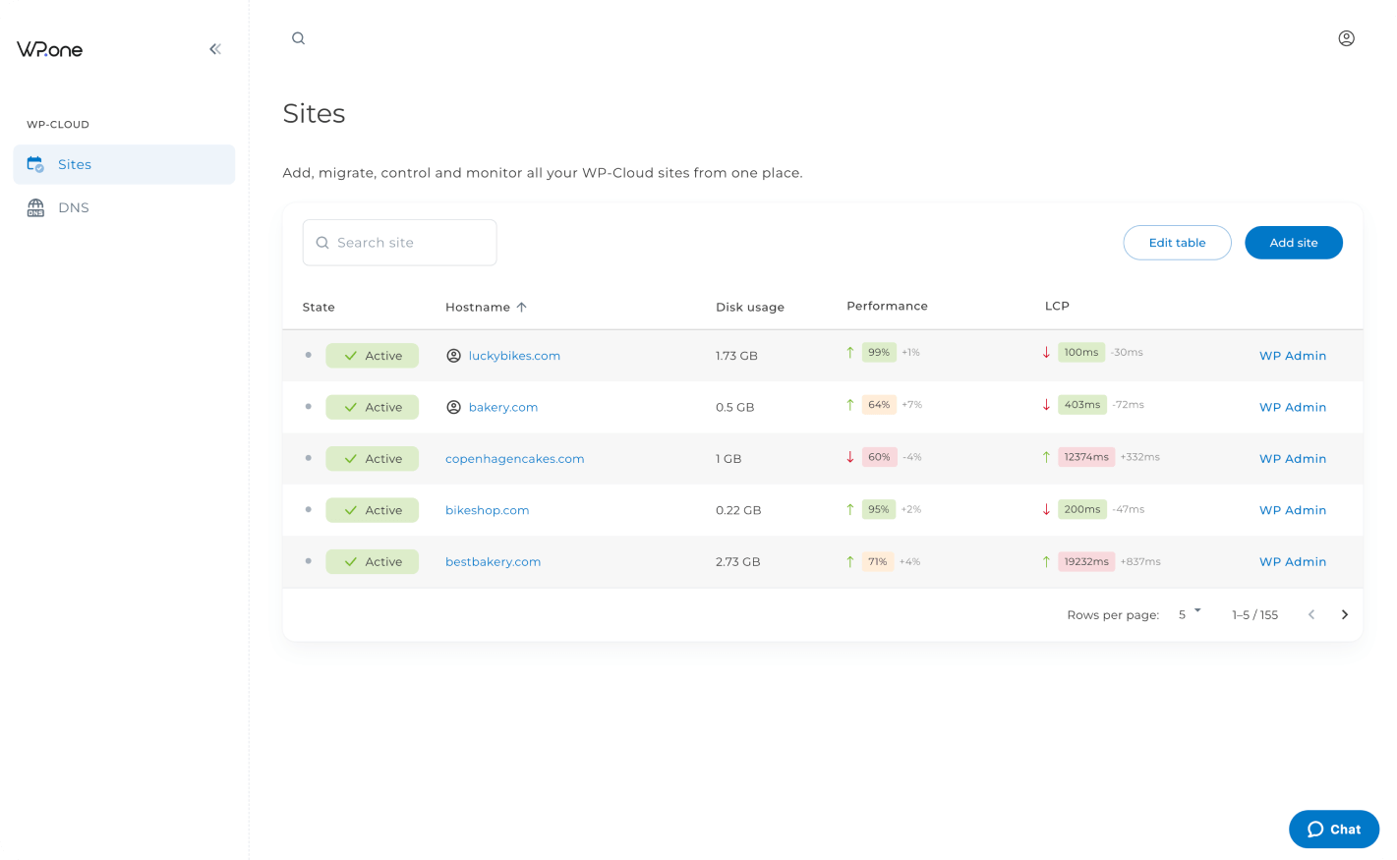Click the WP.one logo
The width and height of the screenshot is (1397, 860).
click(x=50, y=49)
